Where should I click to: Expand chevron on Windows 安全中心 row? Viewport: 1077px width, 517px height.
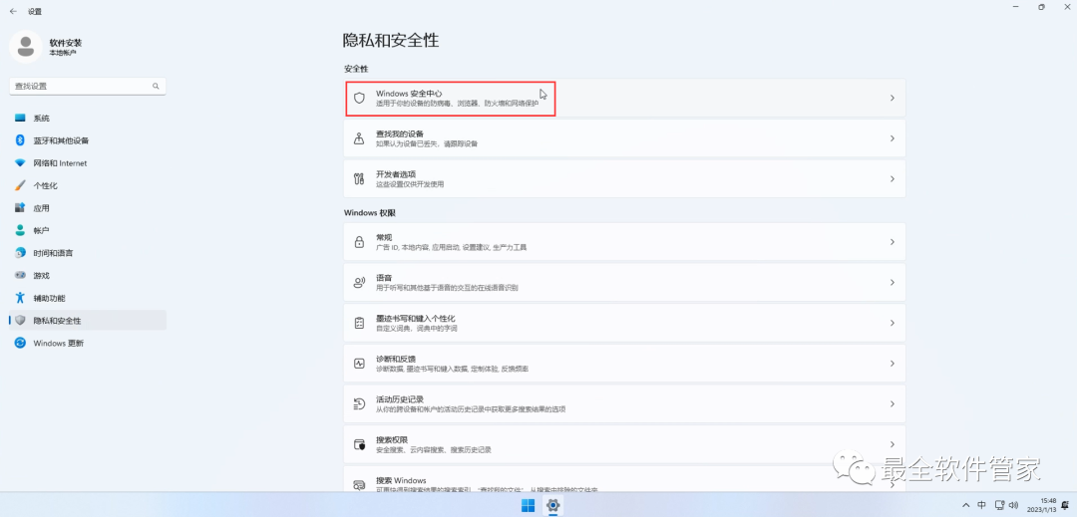coord(893,98)
